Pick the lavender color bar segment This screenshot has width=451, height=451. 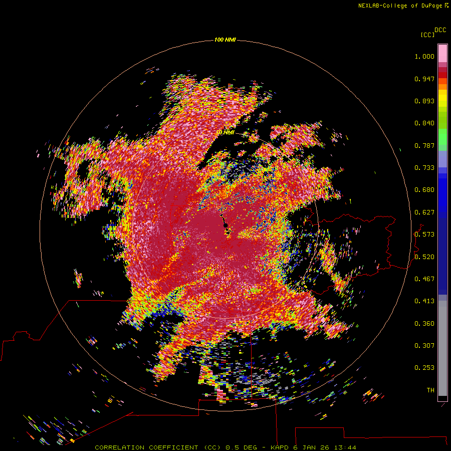coord(442,159)
